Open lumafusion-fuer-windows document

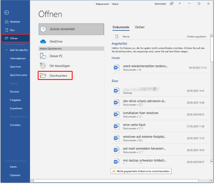(x=140, y=113)
